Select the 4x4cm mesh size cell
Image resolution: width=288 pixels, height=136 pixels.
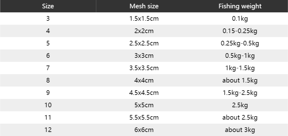pos(144,80)
